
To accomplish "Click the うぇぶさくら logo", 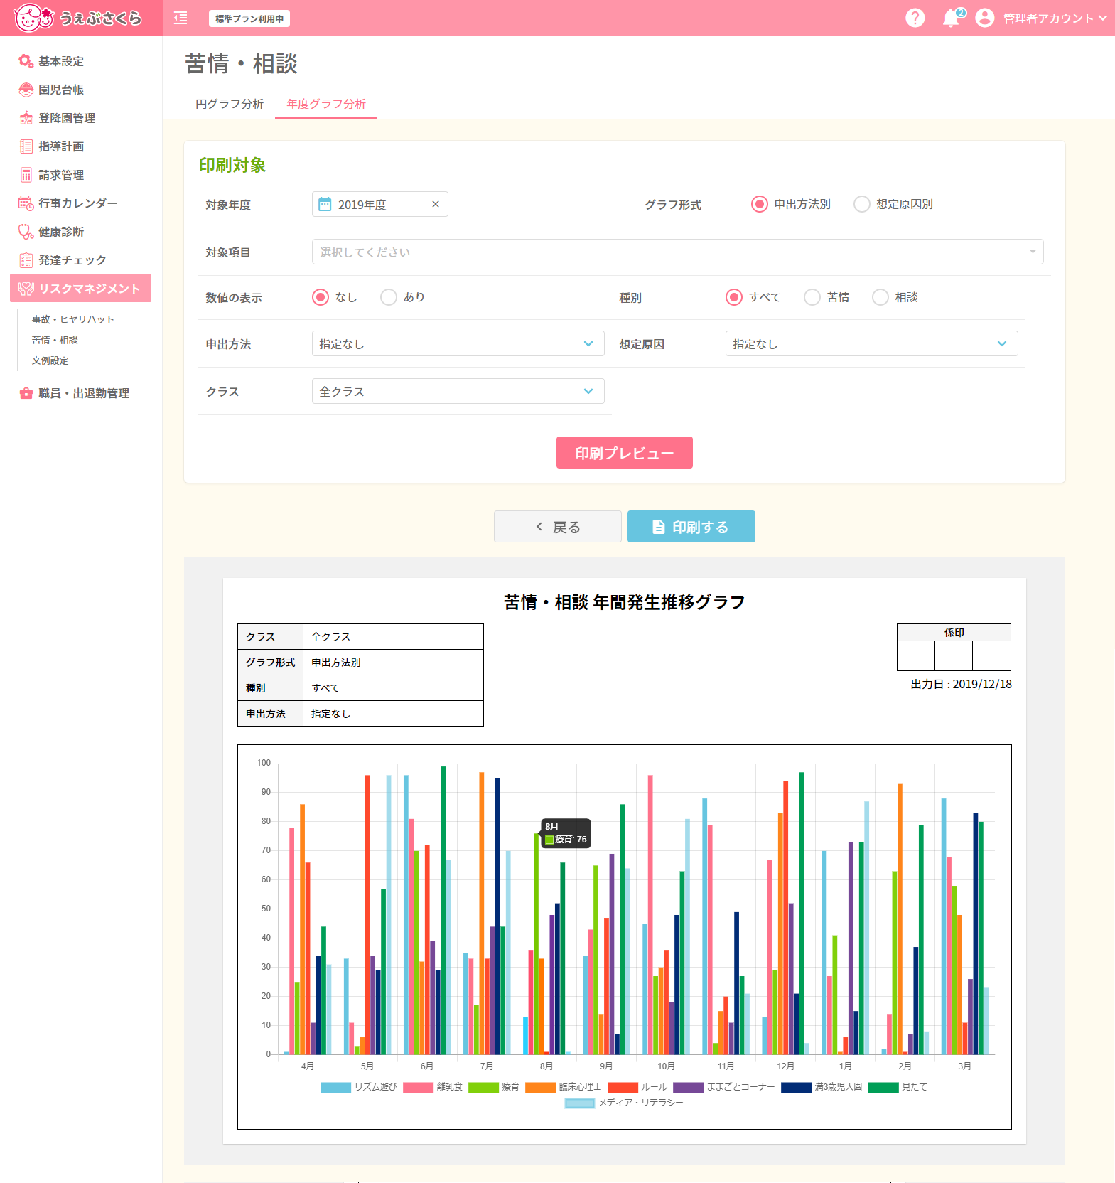I will pyautogui.click(x=77, y=18).
